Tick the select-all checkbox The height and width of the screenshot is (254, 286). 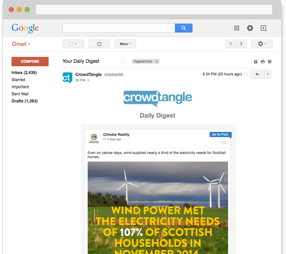pos(71,44)
